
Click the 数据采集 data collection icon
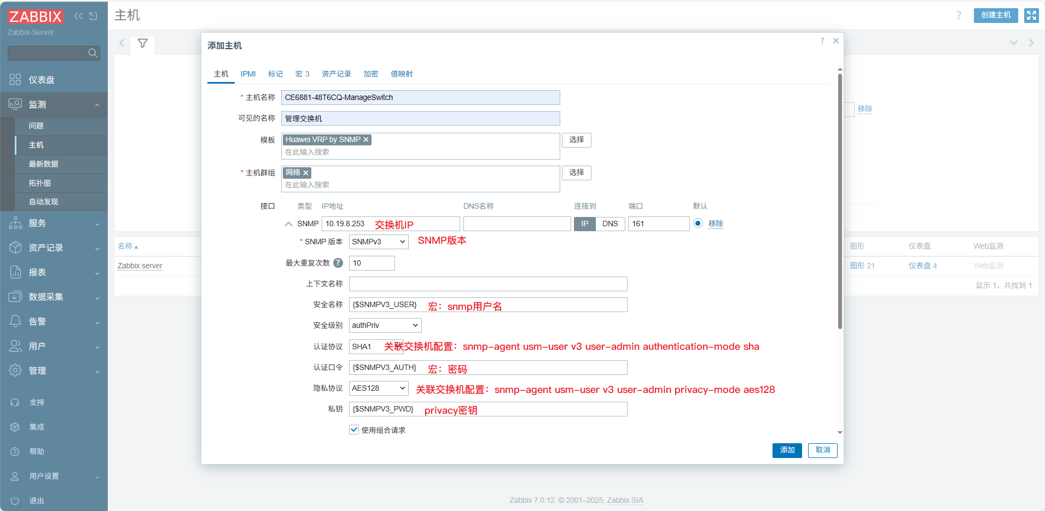(x=15, y=297)
